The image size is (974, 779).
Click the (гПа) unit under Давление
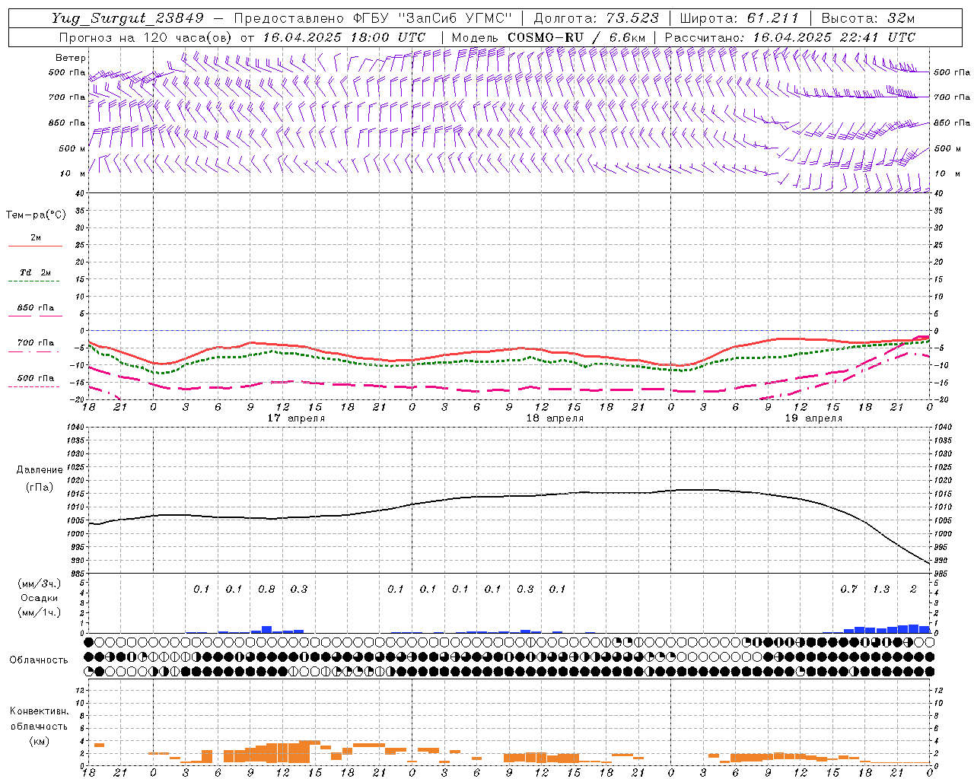click(40, 488)
